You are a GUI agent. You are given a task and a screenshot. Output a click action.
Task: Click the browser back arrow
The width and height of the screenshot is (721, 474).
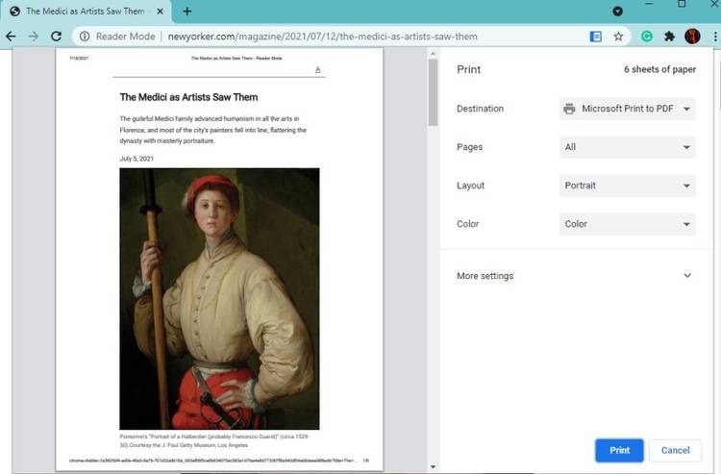coord(11,37)
